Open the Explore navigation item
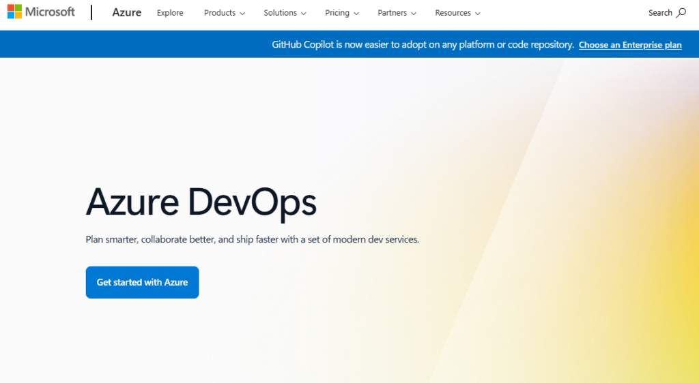This screenshot has height=383, width=699. pyautogui.click(x=170, y=13)
